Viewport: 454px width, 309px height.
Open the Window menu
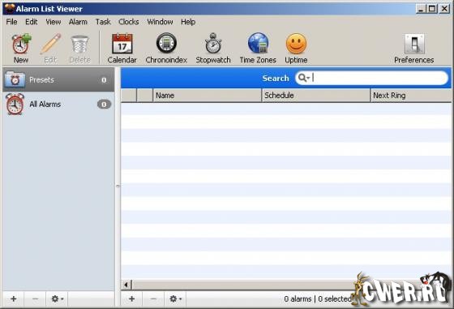click(160, 22)
